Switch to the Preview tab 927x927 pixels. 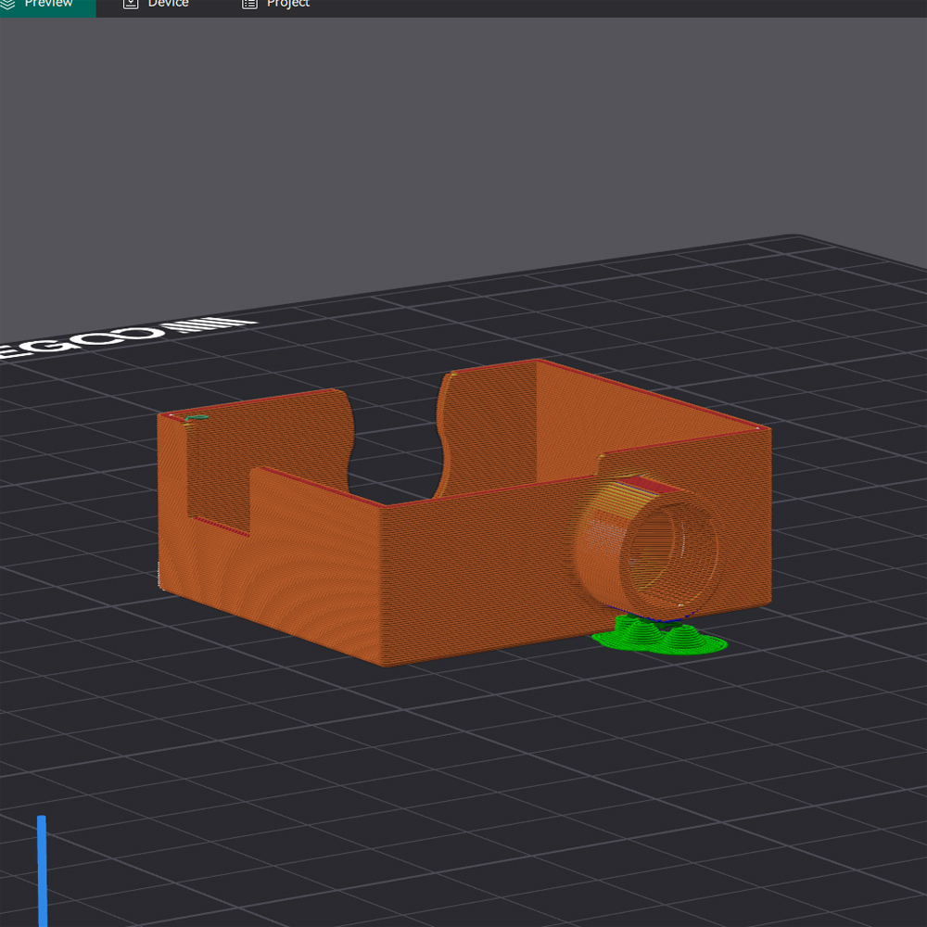(48, 5)
